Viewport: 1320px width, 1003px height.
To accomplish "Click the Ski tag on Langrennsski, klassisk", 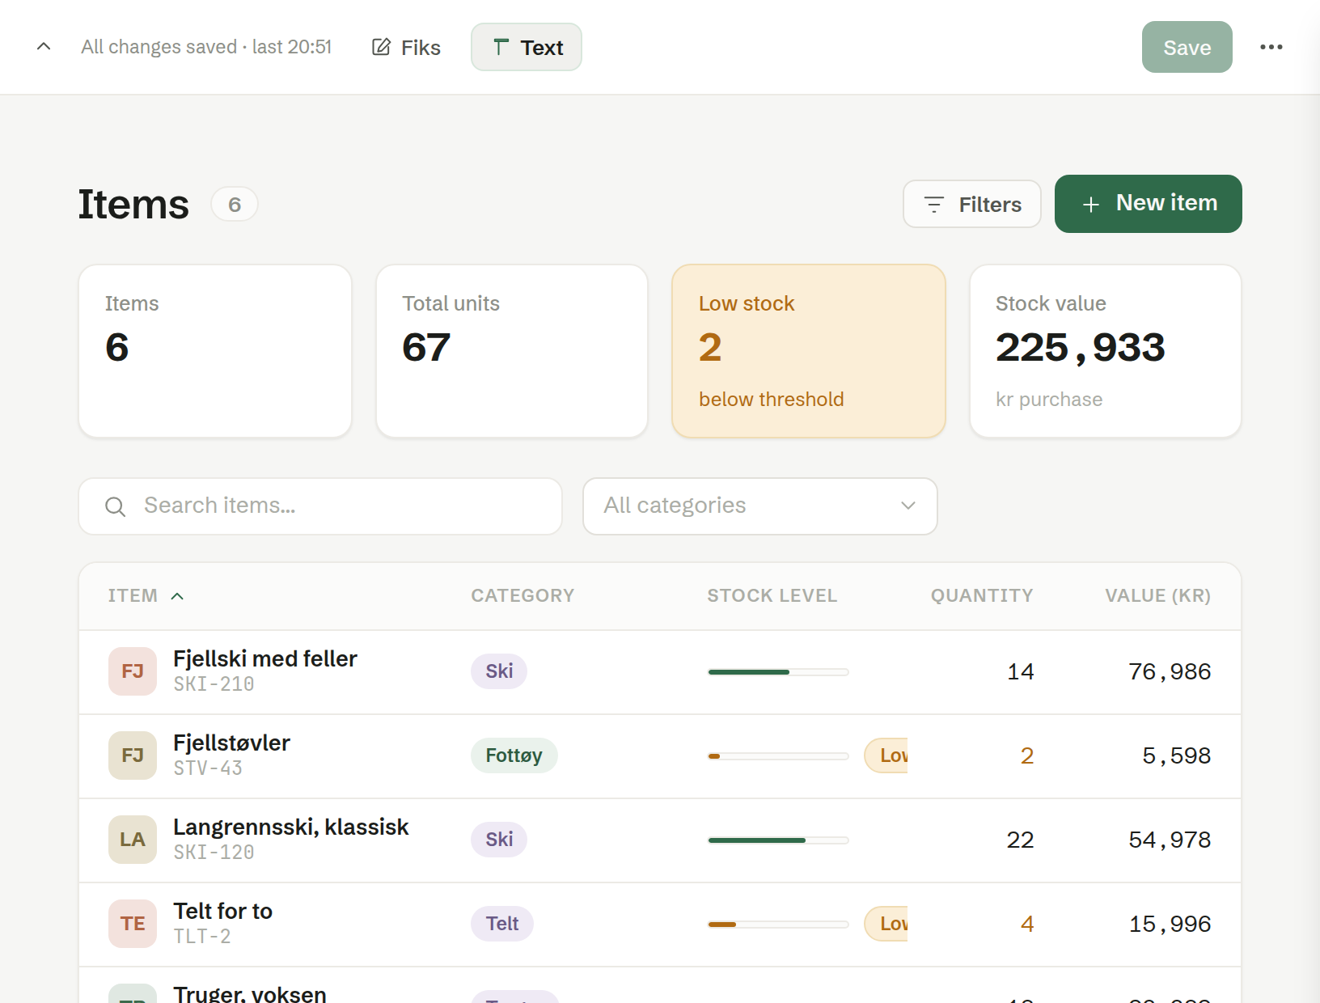I will (499, 840).
